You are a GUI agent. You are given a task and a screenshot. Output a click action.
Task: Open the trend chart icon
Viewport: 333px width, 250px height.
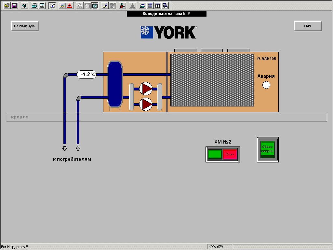(x=62, y=6)
